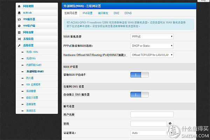
Task: Click the 高级设置 wrench icon
Action: pyautogui.click(x=19, y=45)
